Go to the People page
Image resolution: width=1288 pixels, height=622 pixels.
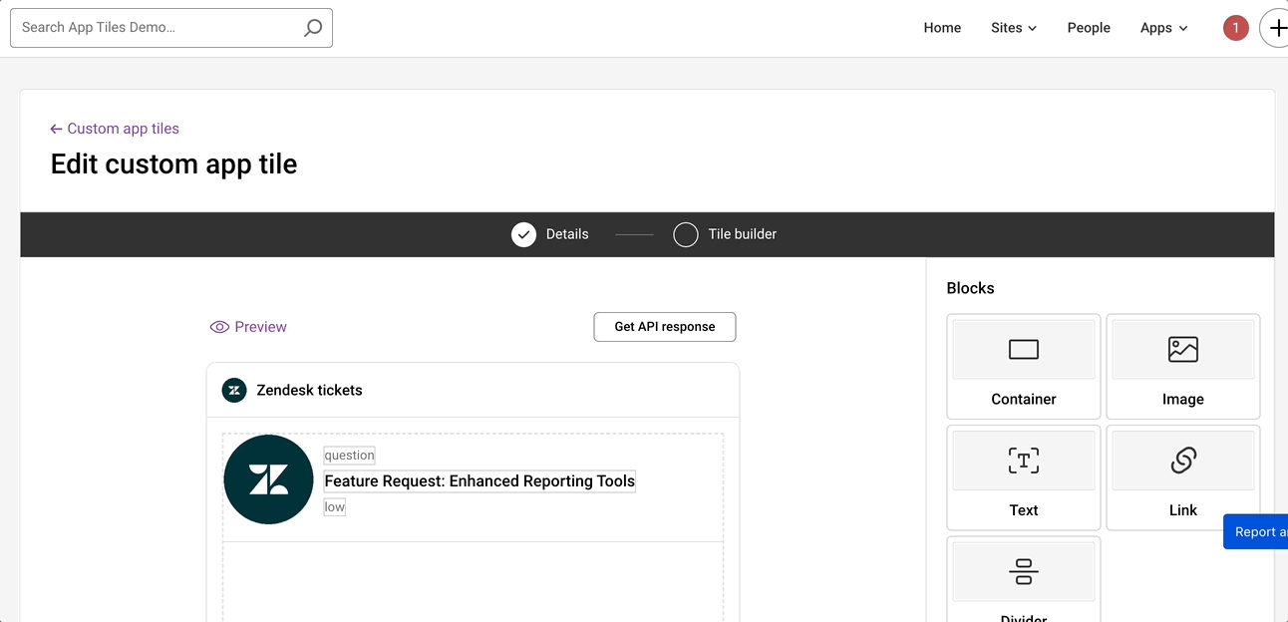click(x=1088, y=28)
